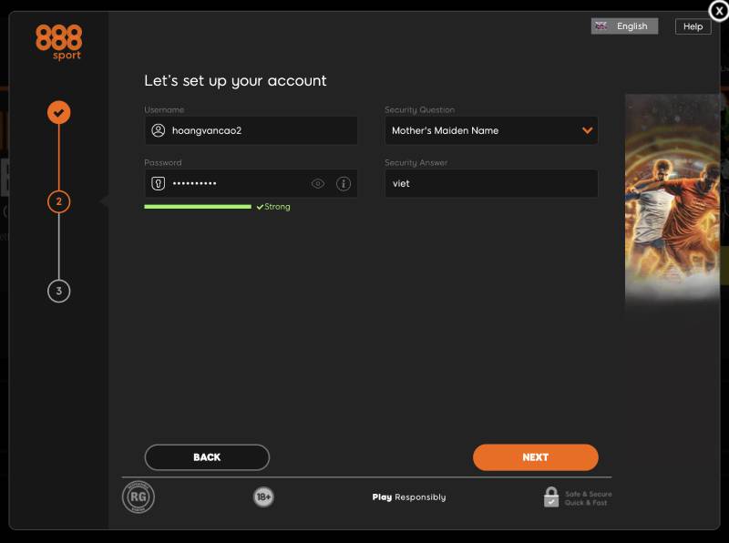Toggle password visibility with the eye icon

318,183
